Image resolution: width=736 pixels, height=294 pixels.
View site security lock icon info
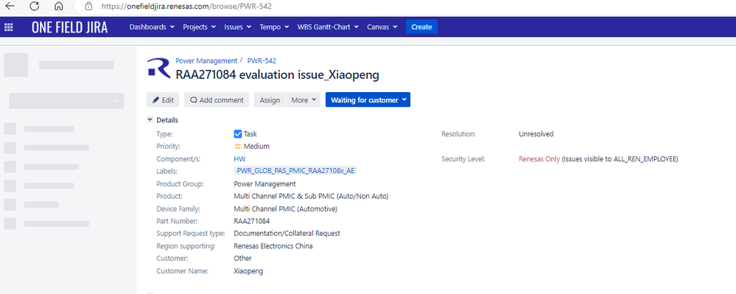click(88, 6)
